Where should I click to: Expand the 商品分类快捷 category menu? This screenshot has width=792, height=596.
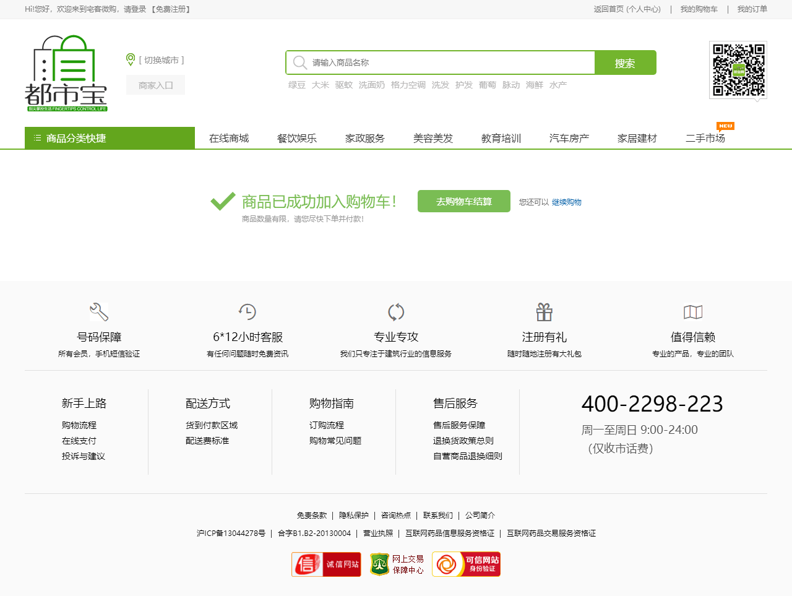(x=110, y=138)
